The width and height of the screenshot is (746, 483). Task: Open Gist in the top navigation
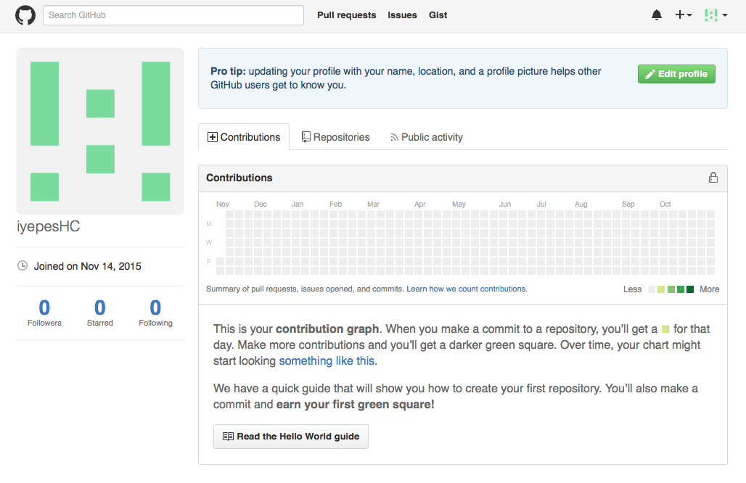pos(438,15)
